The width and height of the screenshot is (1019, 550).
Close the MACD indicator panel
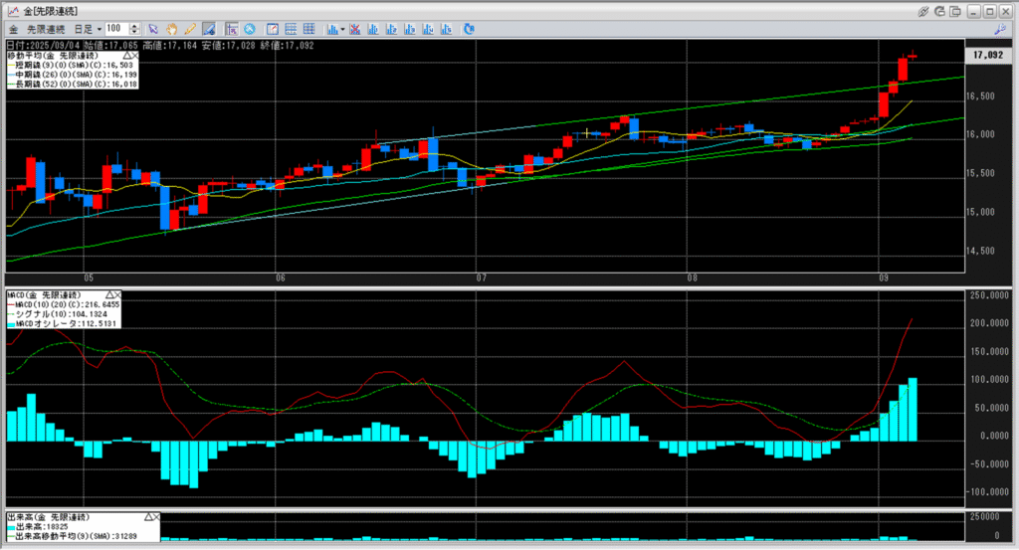click(x=116, y=295)
